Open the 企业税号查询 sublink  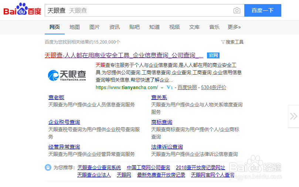click(x=64, y=122)
